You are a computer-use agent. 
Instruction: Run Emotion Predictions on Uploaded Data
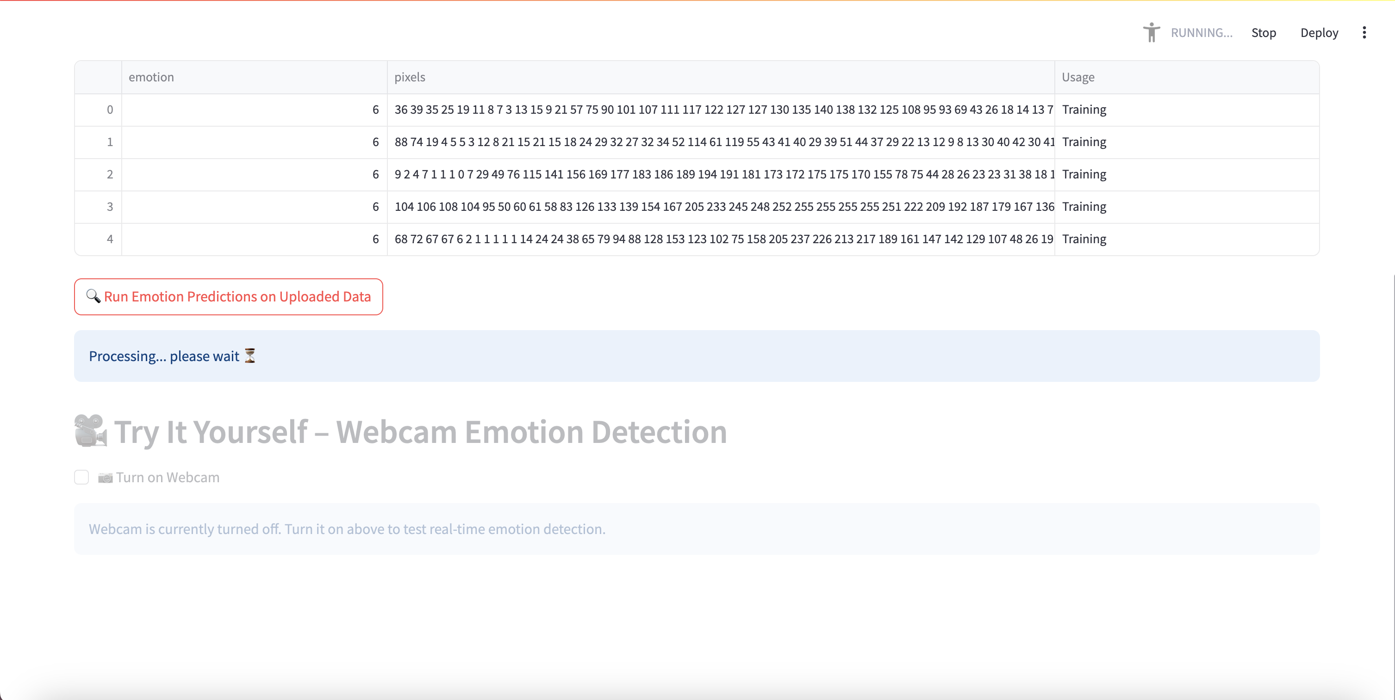(229, 297)
